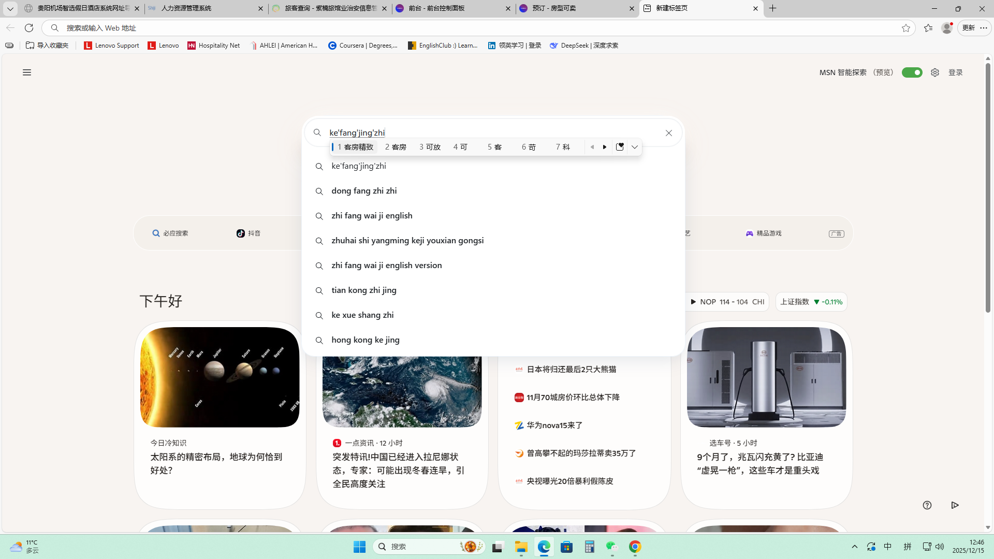
Task: Open IME emoji sticker panel icon
Action: [x=620, y=147]
